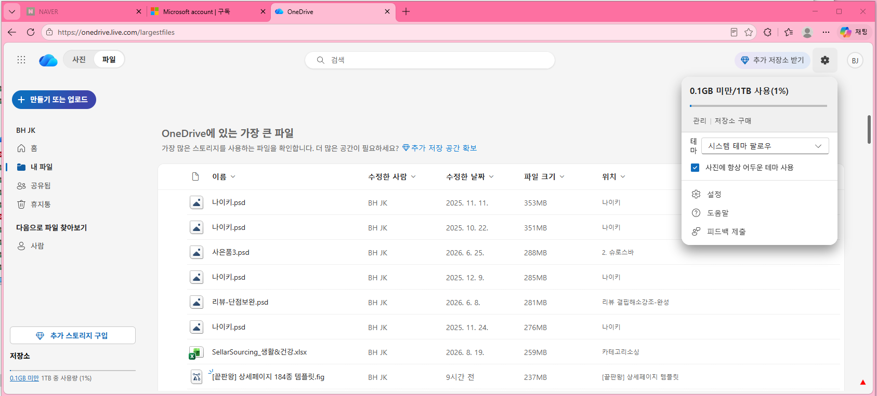Screen dimensions: 877x396
Task: Open the settings gear icon
Action: (825, 60)
